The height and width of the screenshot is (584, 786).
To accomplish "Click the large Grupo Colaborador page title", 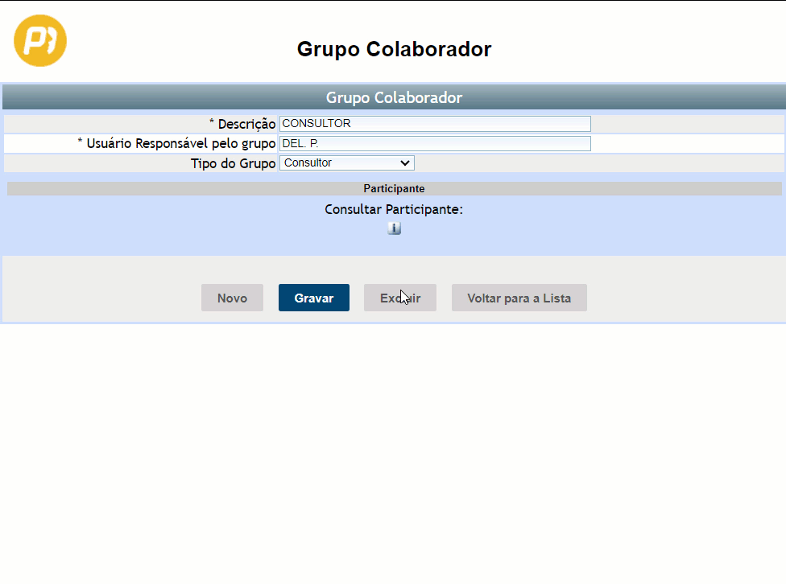I will tap(394, 49).
